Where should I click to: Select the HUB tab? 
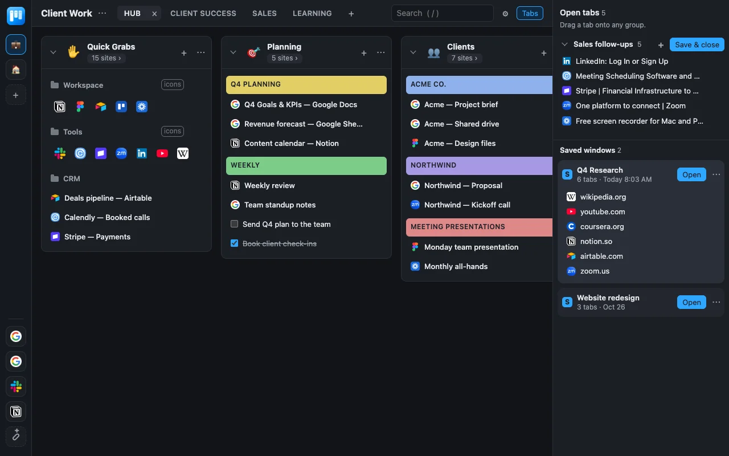(x=132, y=13)
